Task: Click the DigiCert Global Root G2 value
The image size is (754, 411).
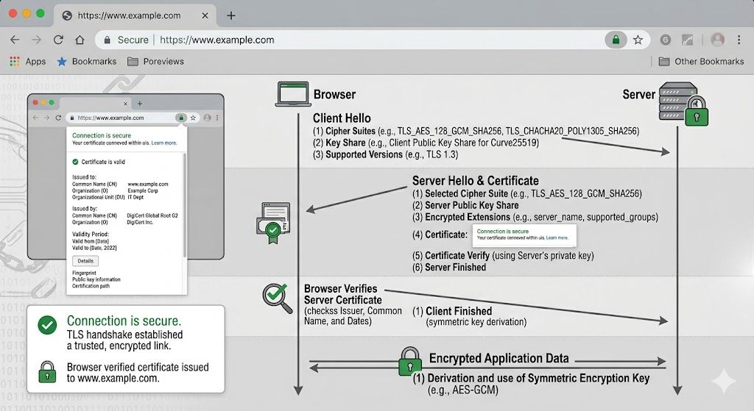Action: (152, 215)
